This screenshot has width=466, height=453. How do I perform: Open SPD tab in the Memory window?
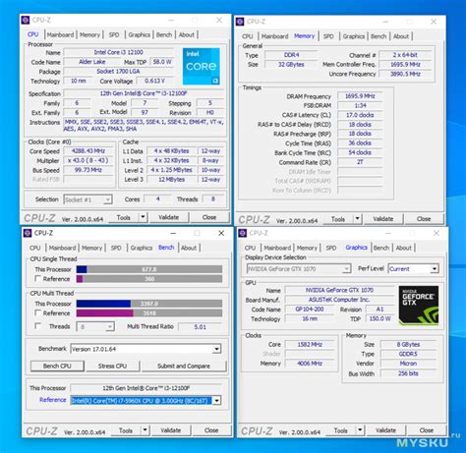328,36
